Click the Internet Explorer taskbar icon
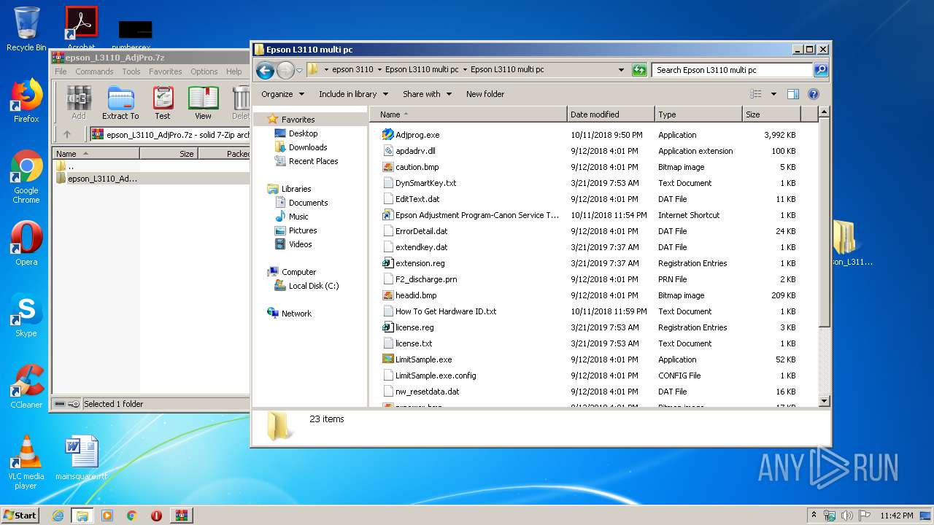 (58, 516)
